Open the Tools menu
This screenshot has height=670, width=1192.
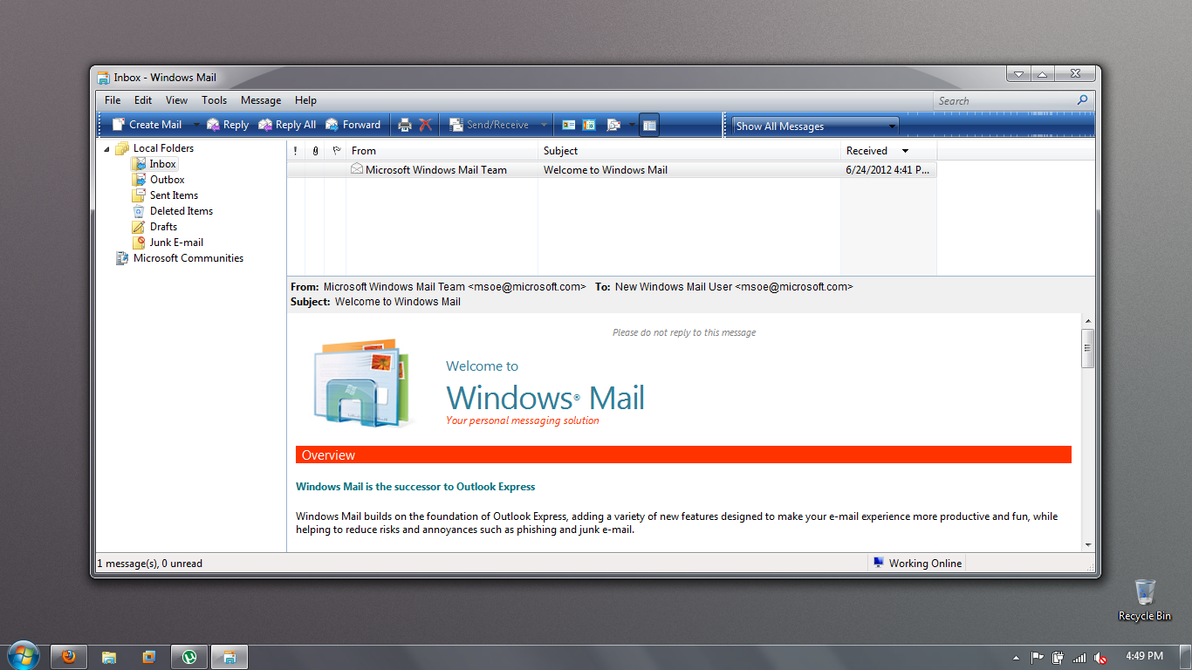coord(214,99)
